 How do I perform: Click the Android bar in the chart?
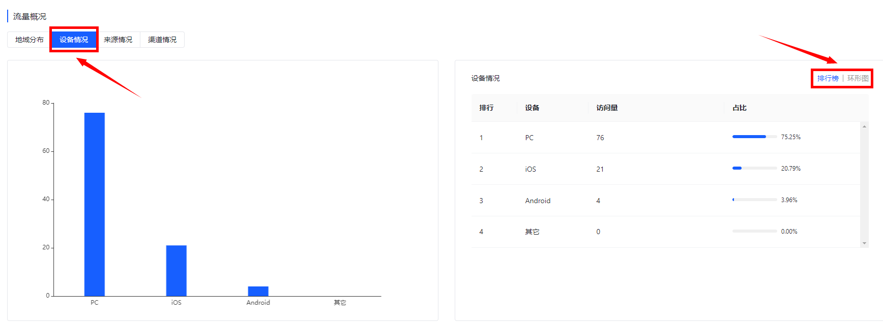258,291
